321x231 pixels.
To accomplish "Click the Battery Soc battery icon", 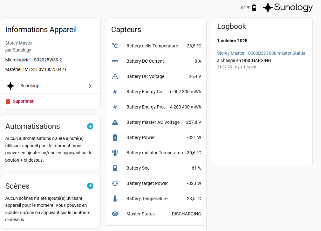I will coord(115,168).
